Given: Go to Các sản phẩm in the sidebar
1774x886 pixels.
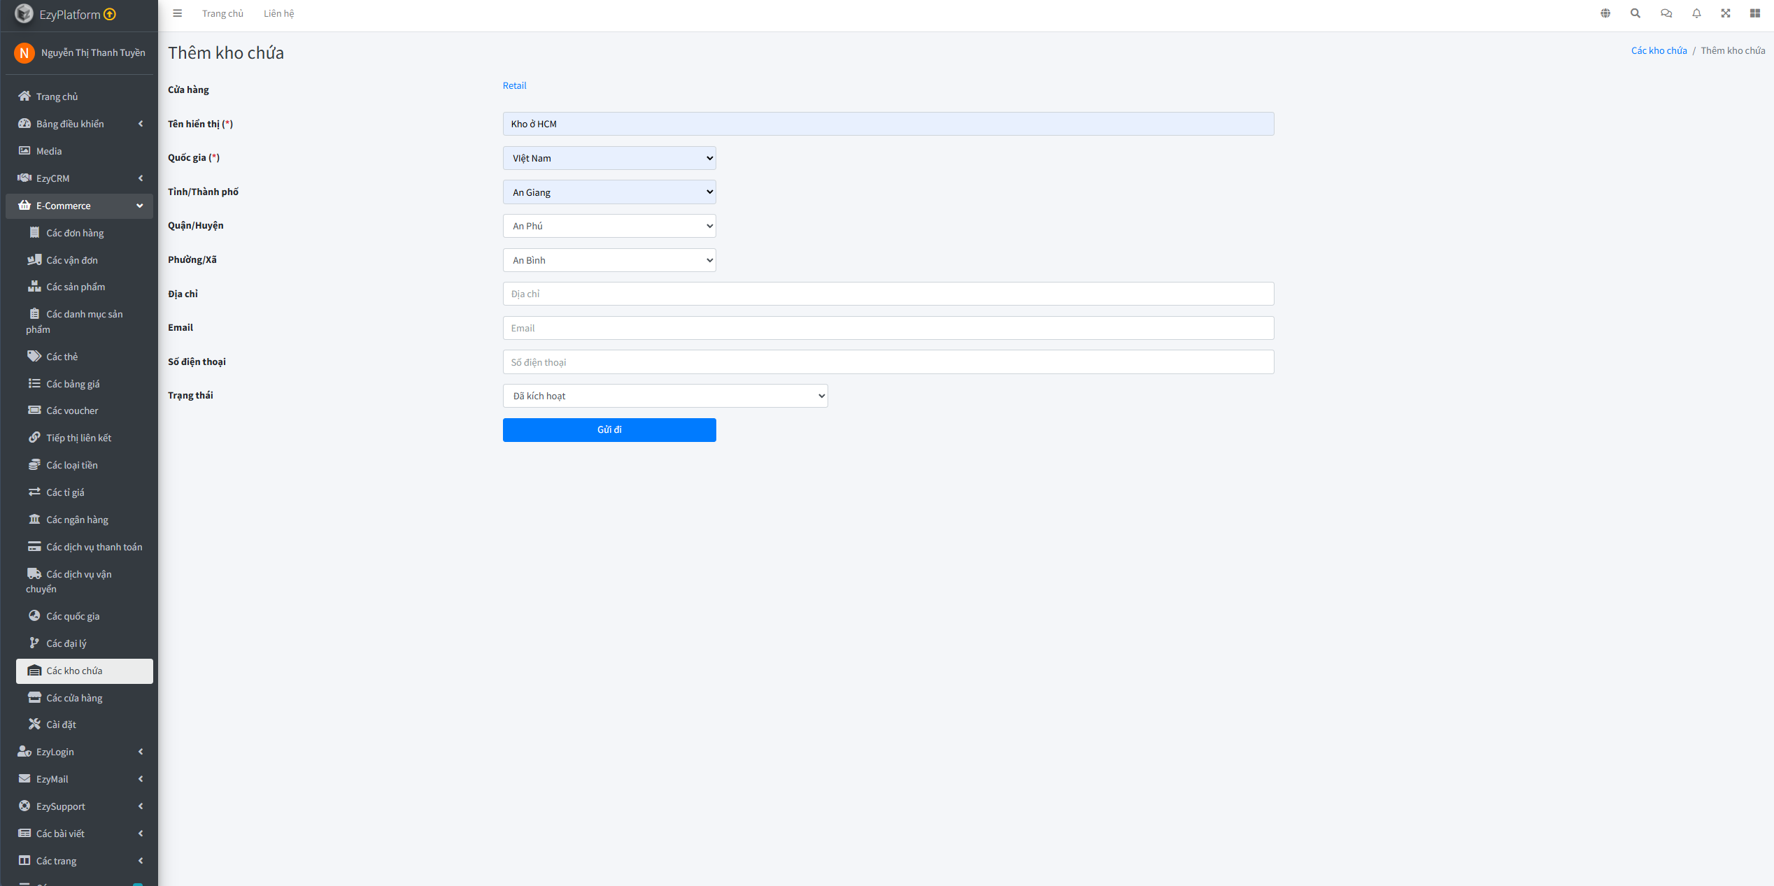Looking at the screenshot, I should [x=76, y=287].
